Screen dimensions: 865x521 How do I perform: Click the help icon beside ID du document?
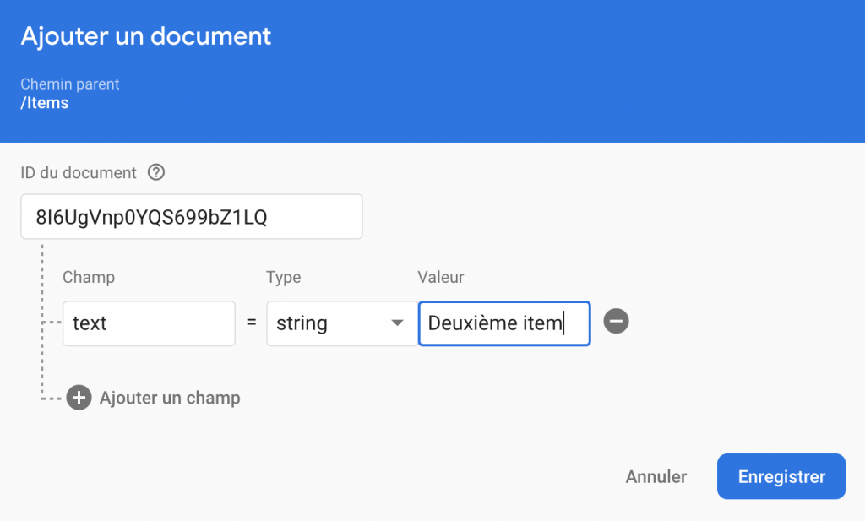[156, 172]
